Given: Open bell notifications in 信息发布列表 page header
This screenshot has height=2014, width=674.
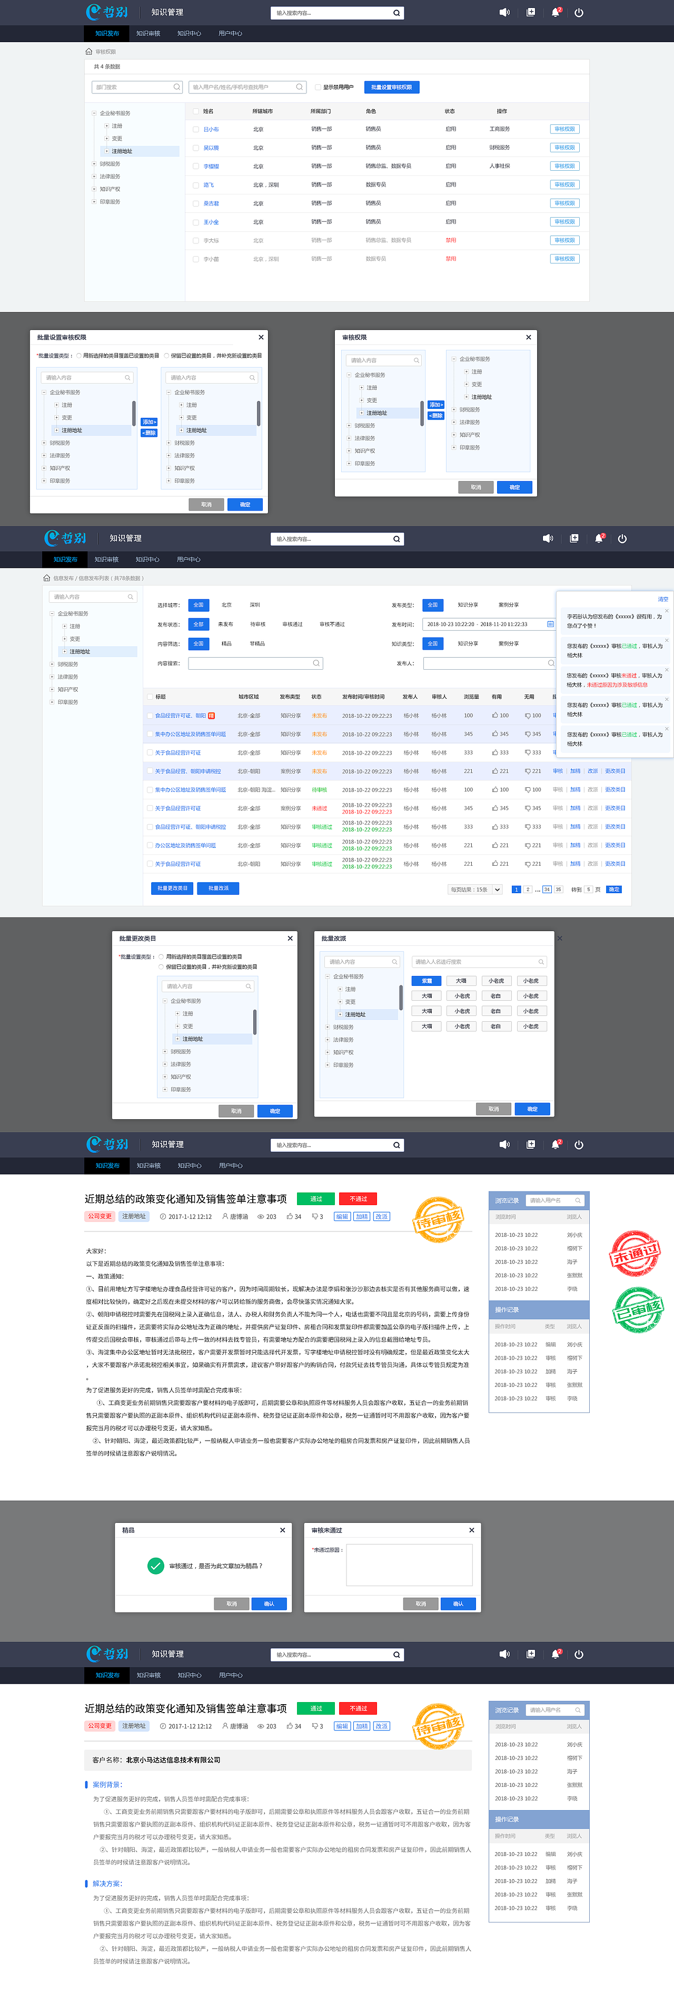Looking at the screenshot, I should (x=599, y=538).
